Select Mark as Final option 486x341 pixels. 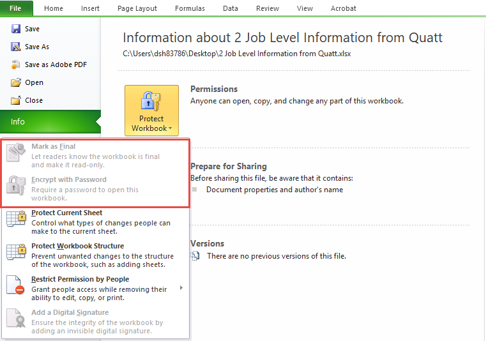coord(95,156)
